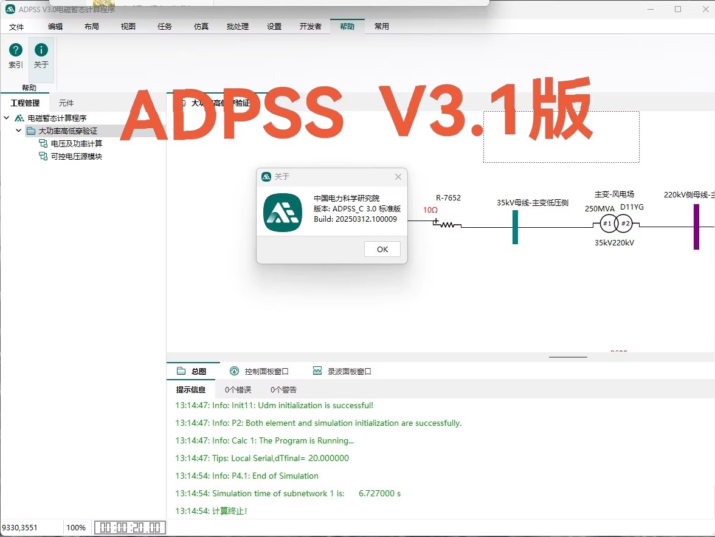Click the 控制面板窗口 gauge icon
Screen dimensions: 715x537
click(235, 371)
